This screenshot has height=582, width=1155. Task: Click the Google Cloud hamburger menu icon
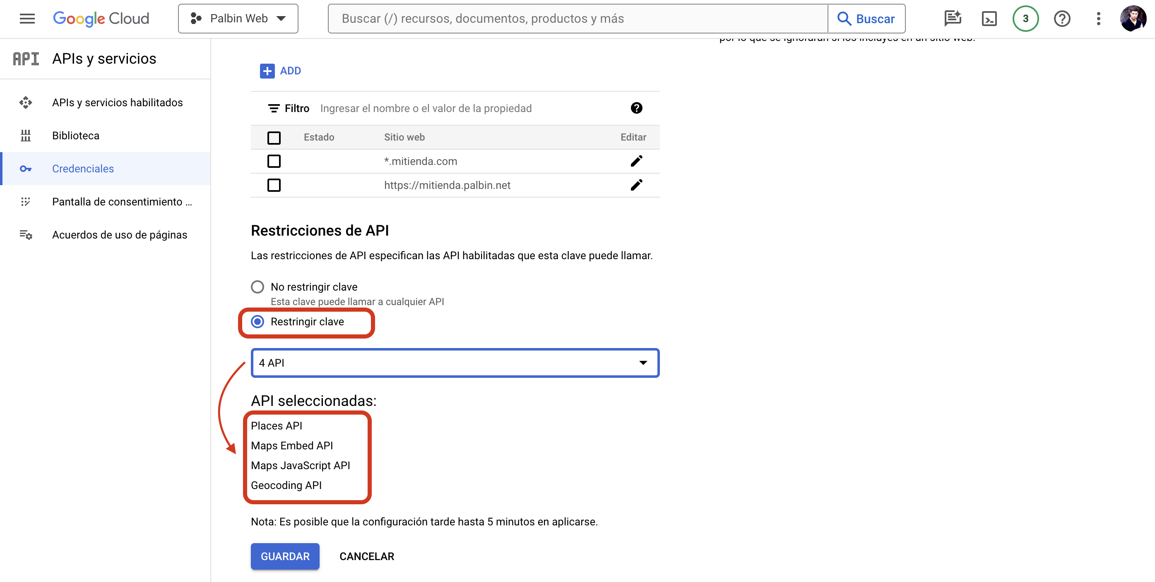[x=26, y=19]
